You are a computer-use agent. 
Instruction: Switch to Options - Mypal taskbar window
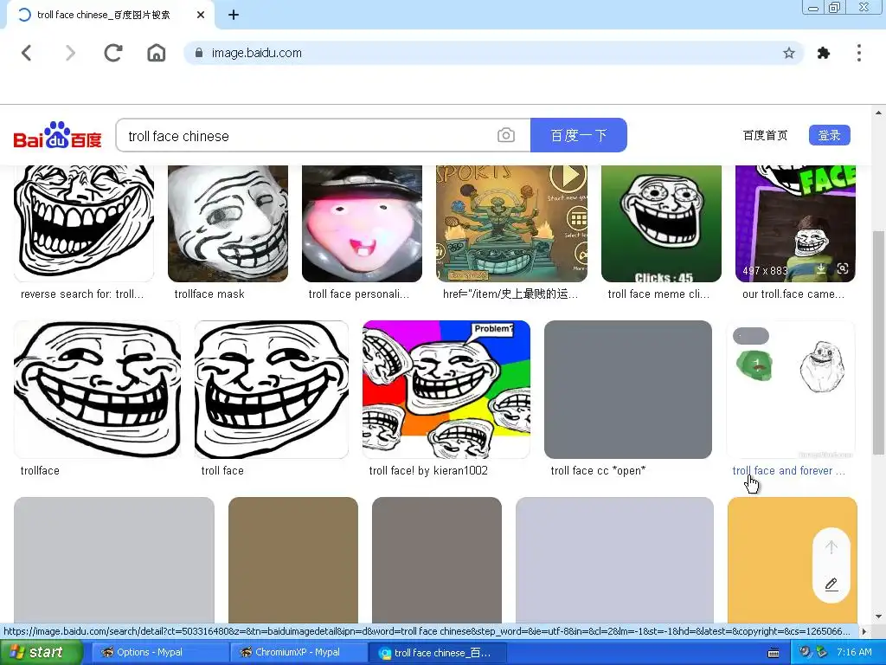point(160,653)
